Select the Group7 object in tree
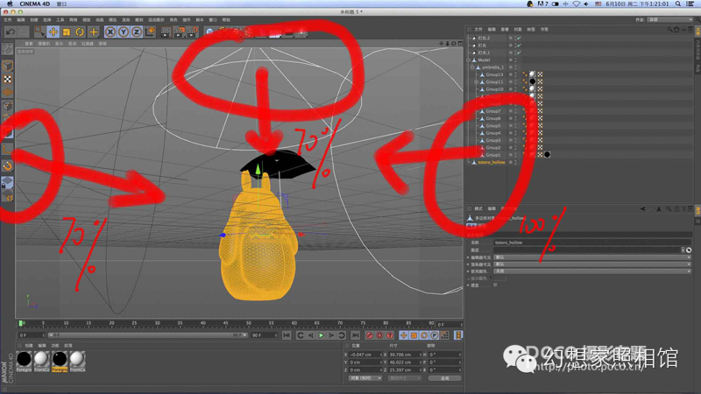 [x=493, y=111]
